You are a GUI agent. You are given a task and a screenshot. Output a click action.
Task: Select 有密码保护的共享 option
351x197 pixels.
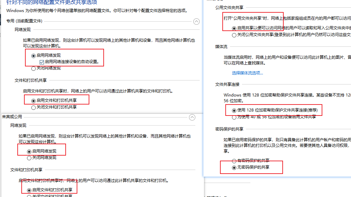coord(234,161)
